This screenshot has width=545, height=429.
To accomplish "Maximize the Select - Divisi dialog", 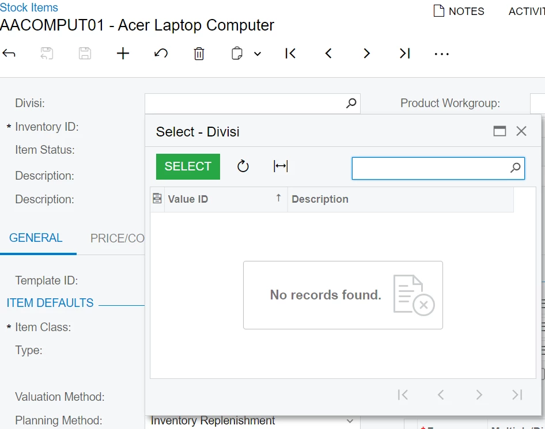I will [500, 131].
